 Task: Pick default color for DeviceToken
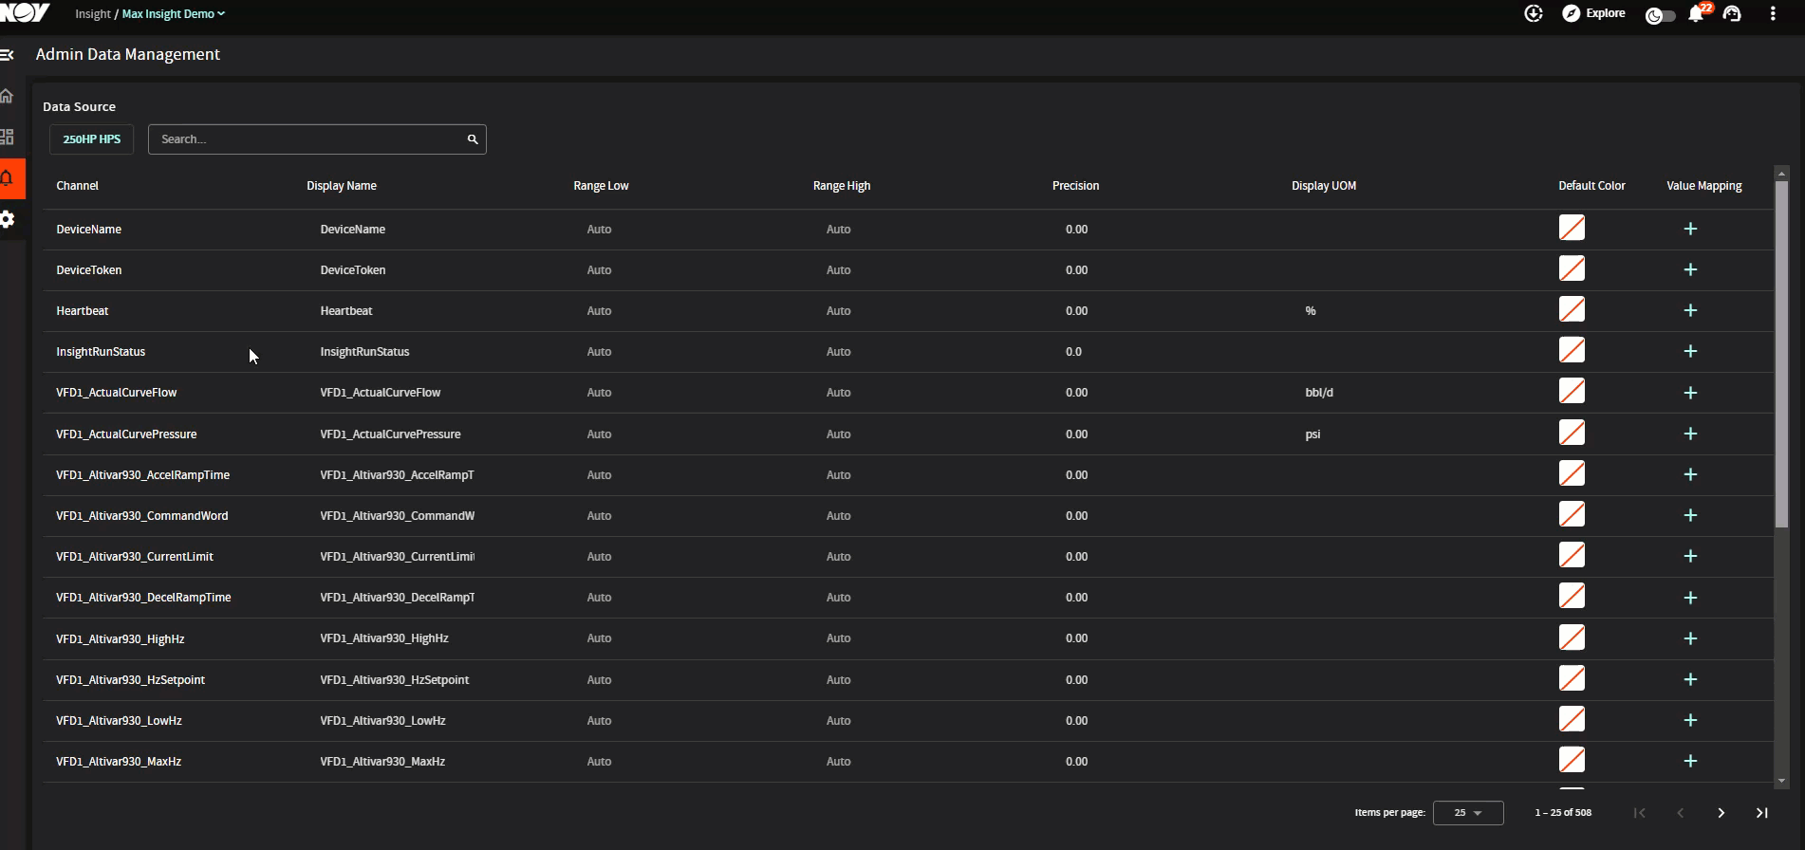click(x=1572, y=268)
